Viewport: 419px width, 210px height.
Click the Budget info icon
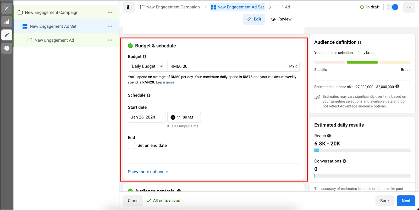145,56
